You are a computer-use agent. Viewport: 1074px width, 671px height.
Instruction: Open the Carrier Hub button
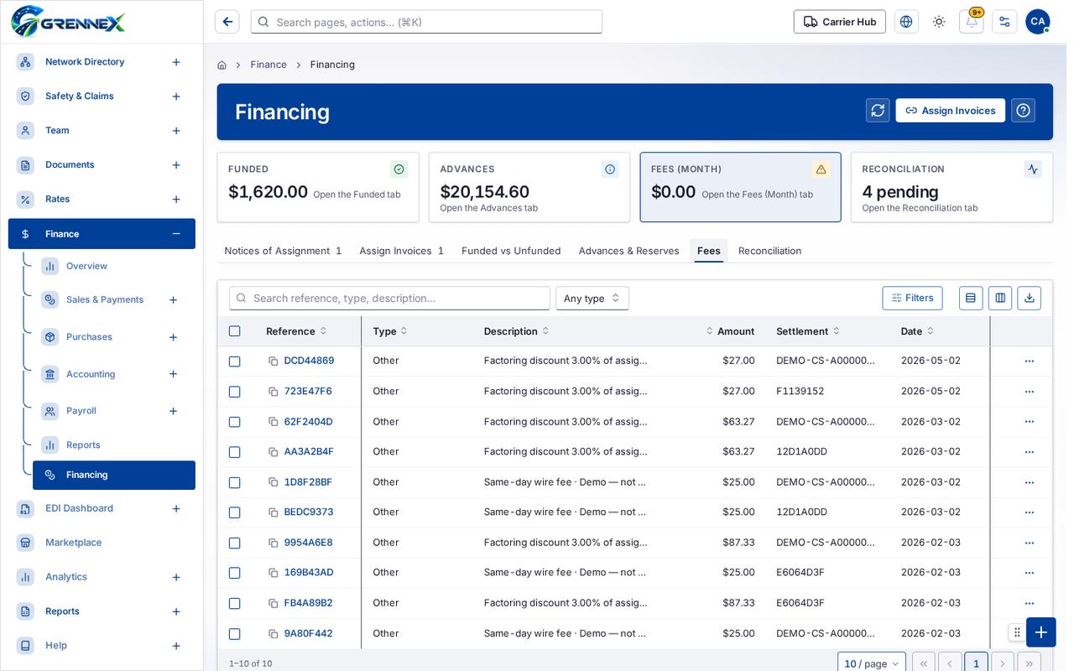tap(839, 22)
